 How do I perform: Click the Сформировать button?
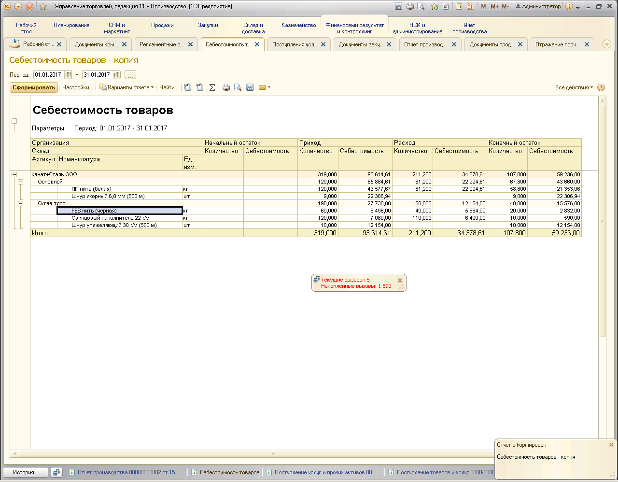(34, 87)
